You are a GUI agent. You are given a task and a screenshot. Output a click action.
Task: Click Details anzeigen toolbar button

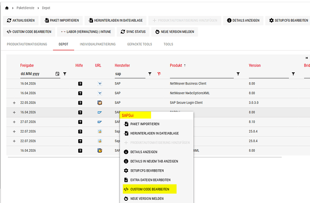[x=243, y=20]
